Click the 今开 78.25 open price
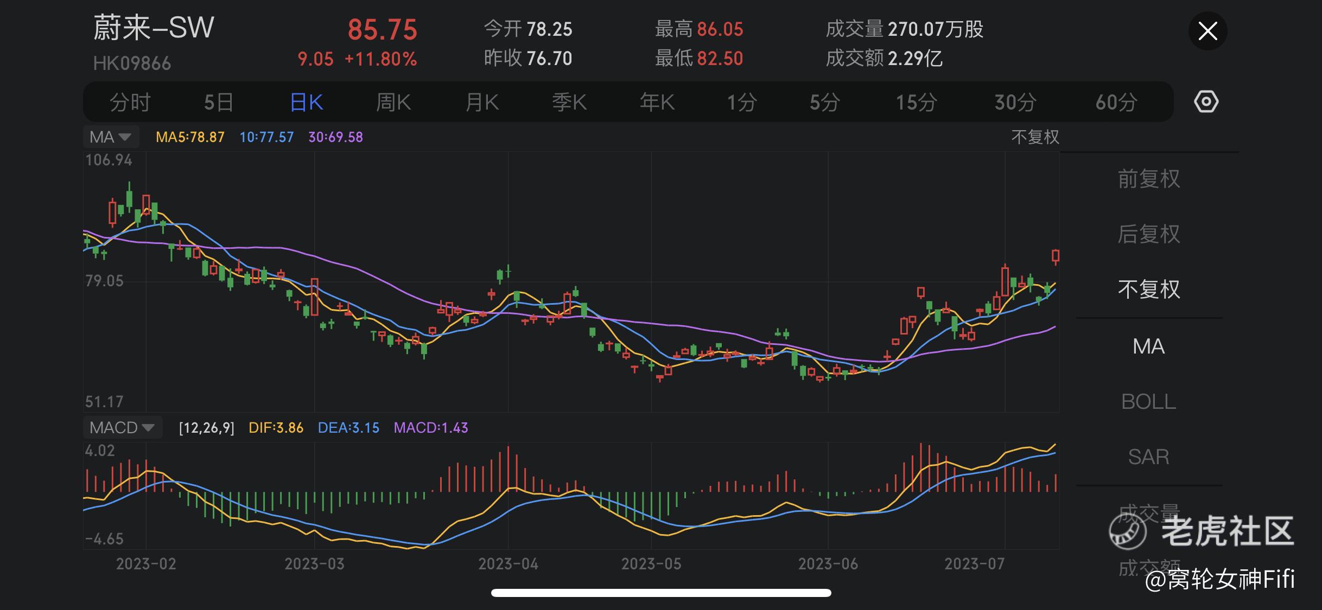The height and width of the screenshot is (610, 1322). [527, 29]
